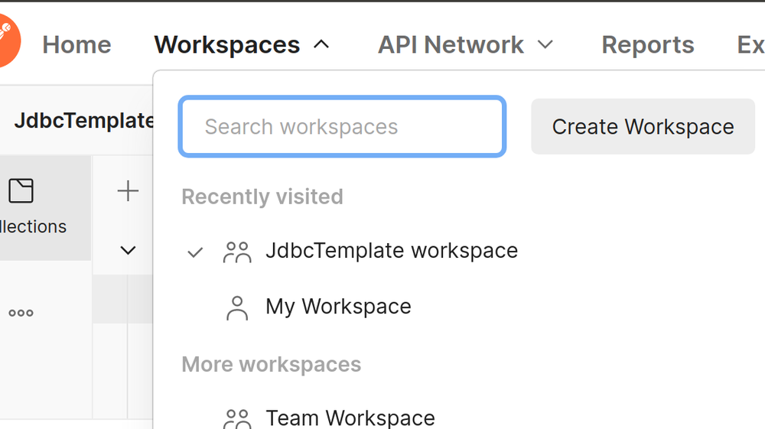Viewport: 765px width, 429px height.
Task: Go to the Home tab
Action: click(x=76, y=45)
